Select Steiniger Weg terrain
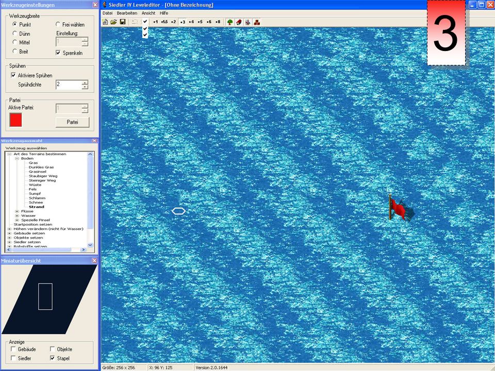The image size is (495, 371). point(42,180)
